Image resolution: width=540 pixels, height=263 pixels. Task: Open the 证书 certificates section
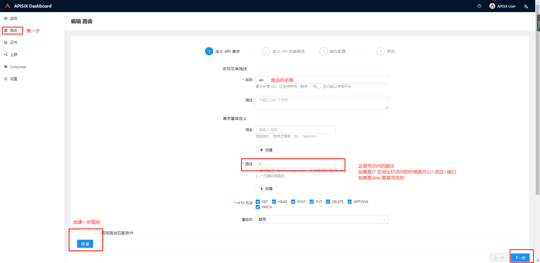point(13,42)
